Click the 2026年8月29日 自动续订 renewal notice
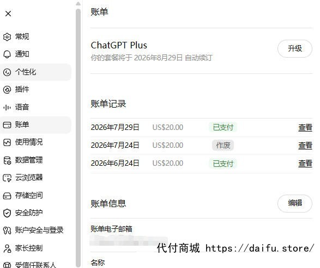Image resolution: width=320 pixels, height=268 pixels. pos(152,58)
